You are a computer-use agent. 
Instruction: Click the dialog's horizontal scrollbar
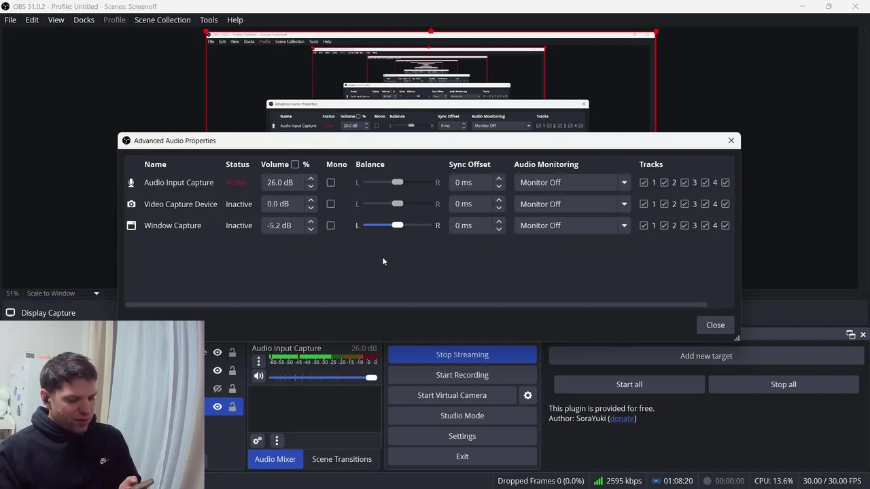(416, 305)
